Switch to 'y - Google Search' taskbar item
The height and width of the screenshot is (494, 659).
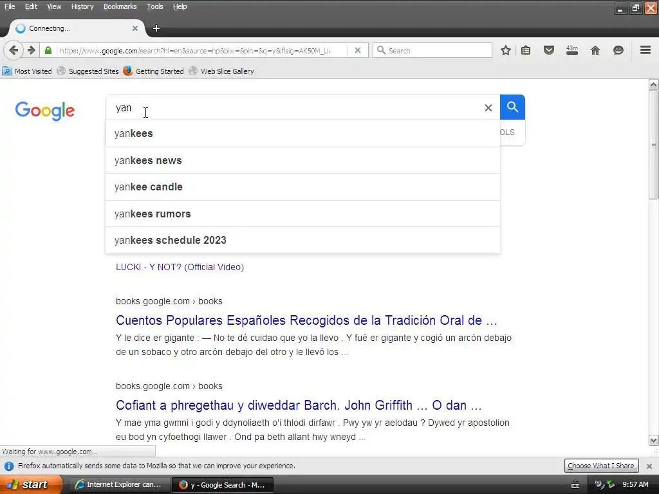(x=223, y=485)
